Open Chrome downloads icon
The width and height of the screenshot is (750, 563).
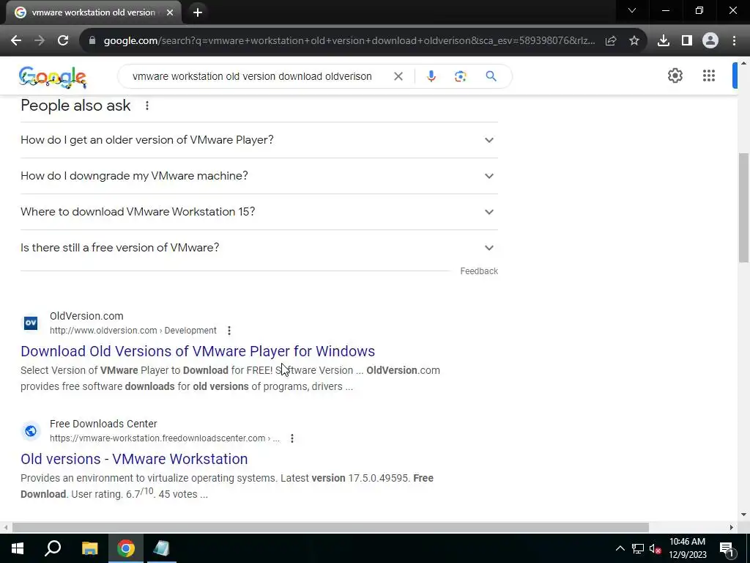pos(664,41)
